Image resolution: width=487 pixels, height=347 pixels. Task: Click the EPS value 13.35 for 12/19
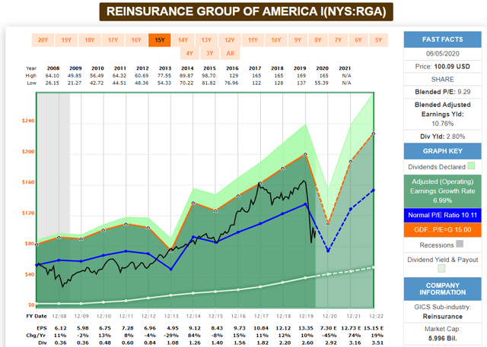(306, 328)
